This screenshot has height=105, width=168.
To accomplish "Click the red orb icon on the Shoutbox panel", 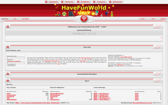I will 8,74.
